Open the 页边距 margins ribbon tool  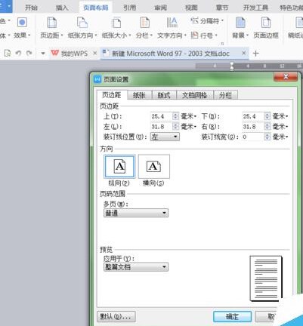51,28
